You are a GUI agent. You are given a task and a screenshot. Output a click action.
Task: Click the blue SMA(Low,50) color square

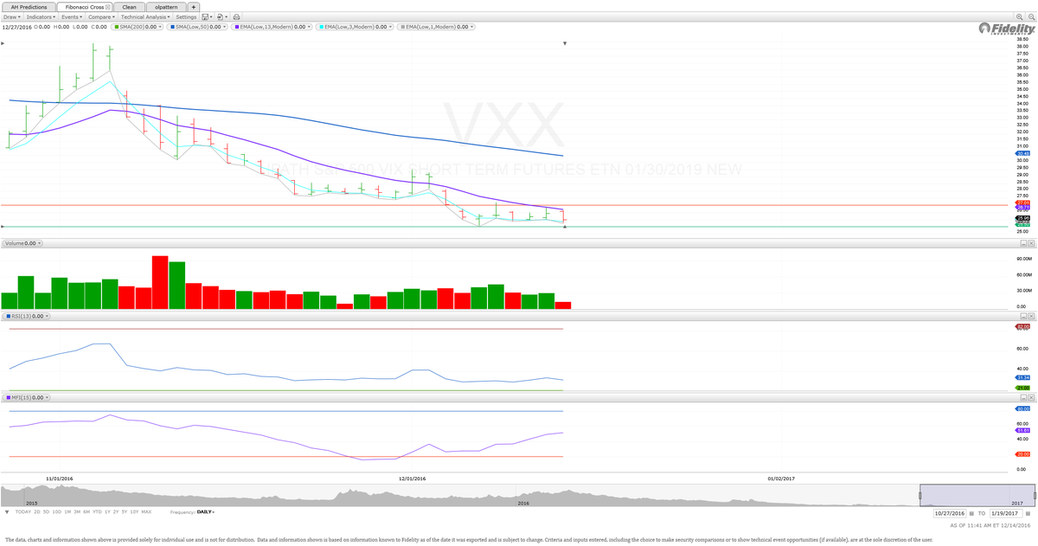click(172, 27)
